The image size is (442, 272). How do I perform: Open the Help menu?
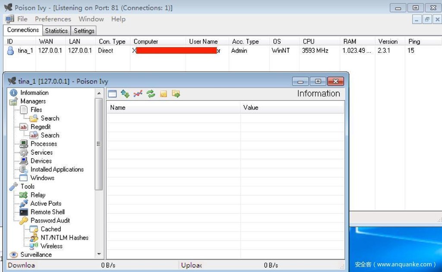click(118, 19)
